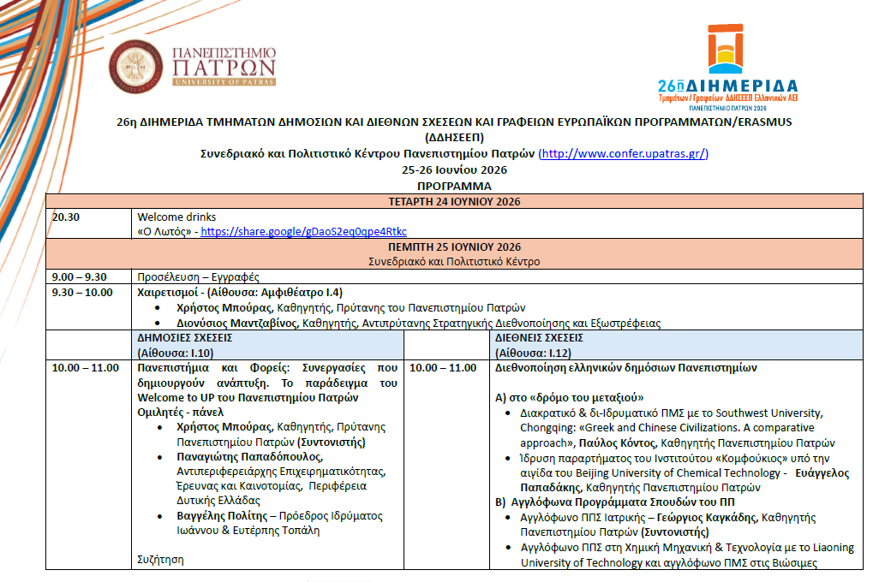Select the ΤΕΤΑΡΤΗ 24 ΙΟΥΝΙΟΥ 2026 header row
This screenshot has height=582, width=873.
[x=454, y=201]
